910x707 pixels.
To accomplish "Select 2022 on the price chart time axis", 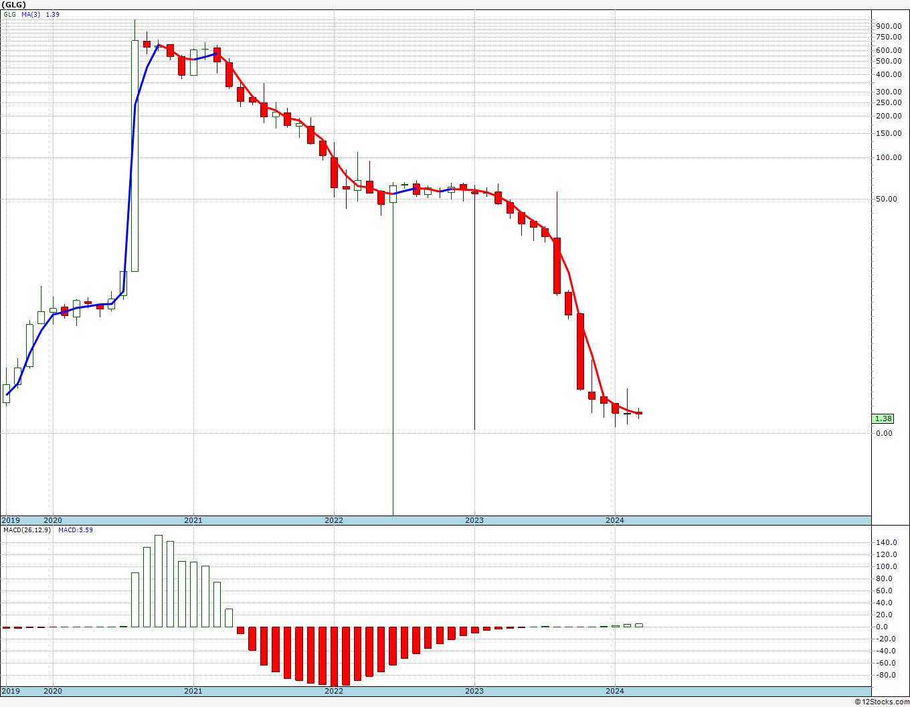I will click(333, 520).
